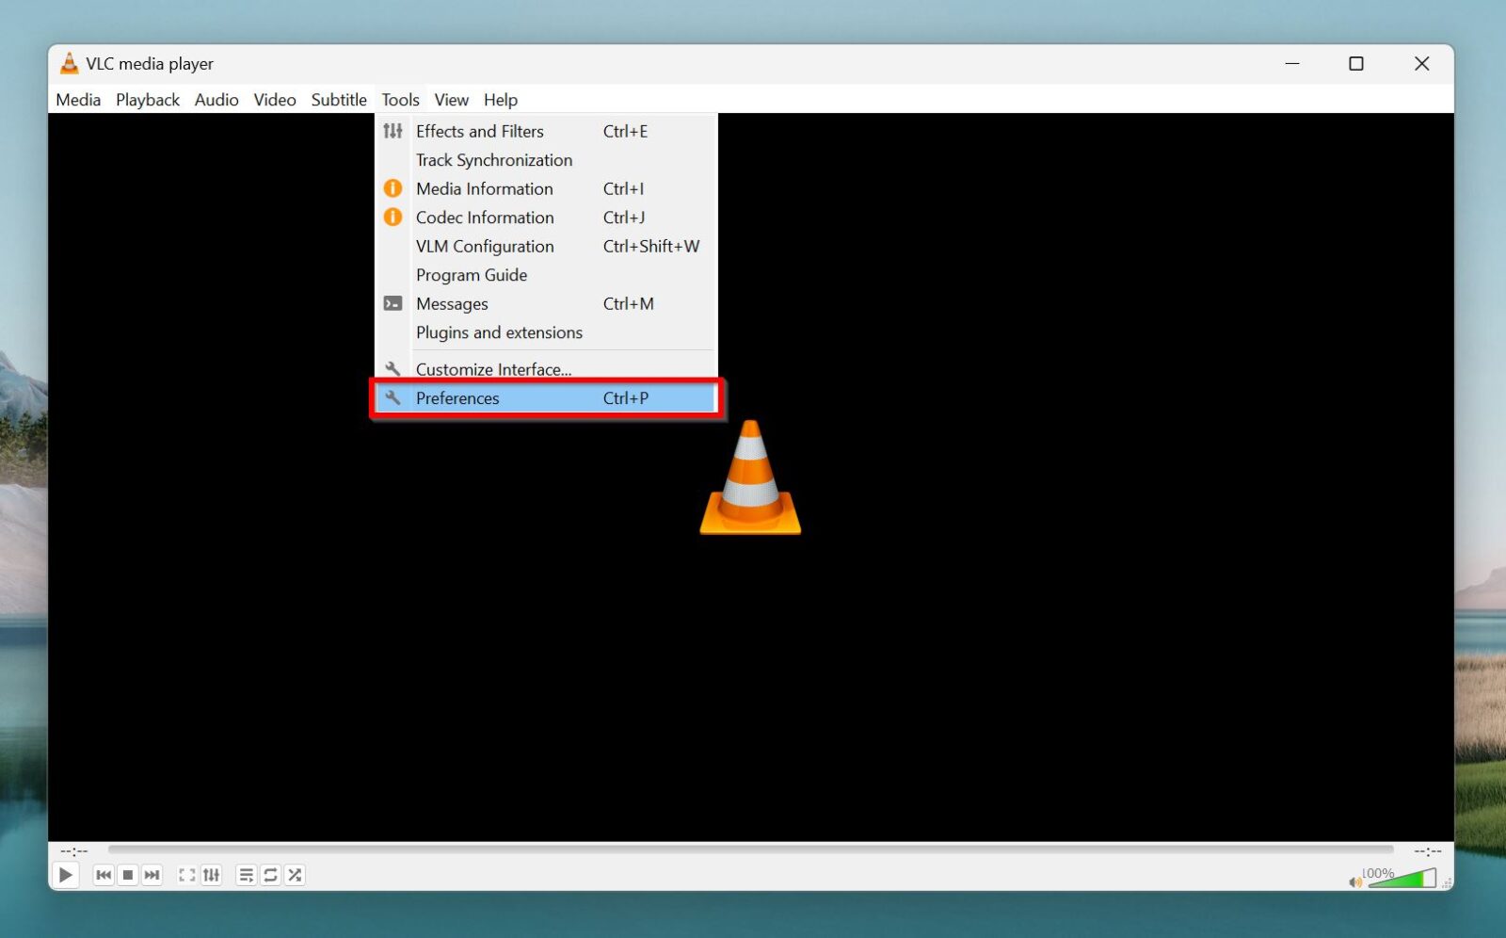Select Preferences from the Tools menu
1506x938 pixels.
(458, 397)
